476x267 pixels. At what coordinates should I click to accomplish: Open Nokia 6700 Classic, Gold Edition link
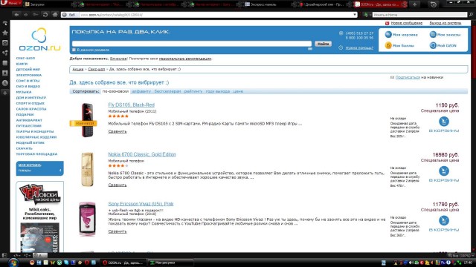pyautogui.click(x=142, y=154)
